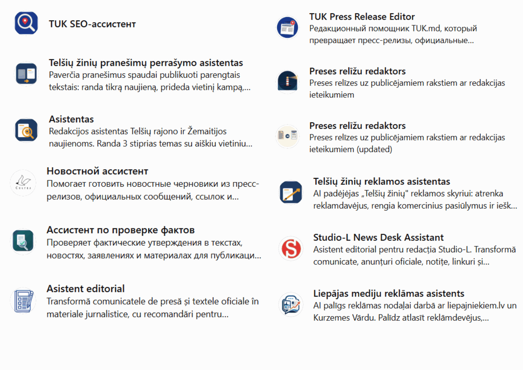Open Telšių žinių reklamos asistentas title

[381, 181]
